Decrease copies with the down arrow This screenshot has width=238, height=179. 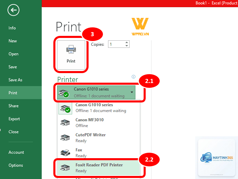tap(127, 46)
